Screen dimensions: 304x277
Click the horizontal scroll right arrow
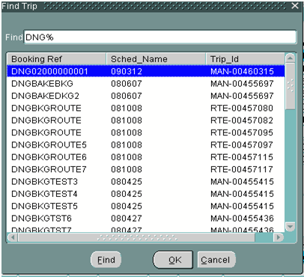279,237
